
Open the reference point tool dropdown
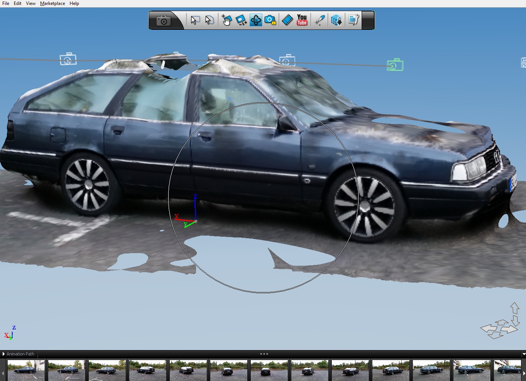point(320,20)
